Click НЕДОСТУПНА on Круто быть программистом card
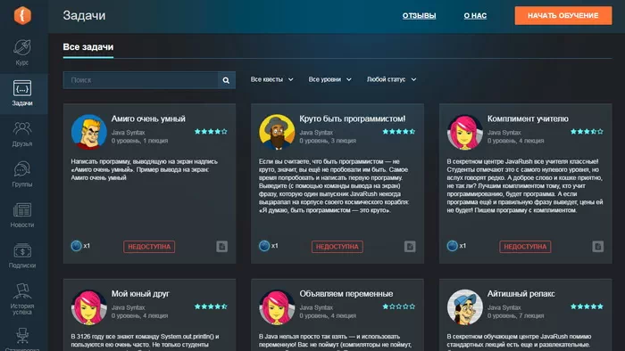Screen dimensions: 625x351 click(337, 247)
